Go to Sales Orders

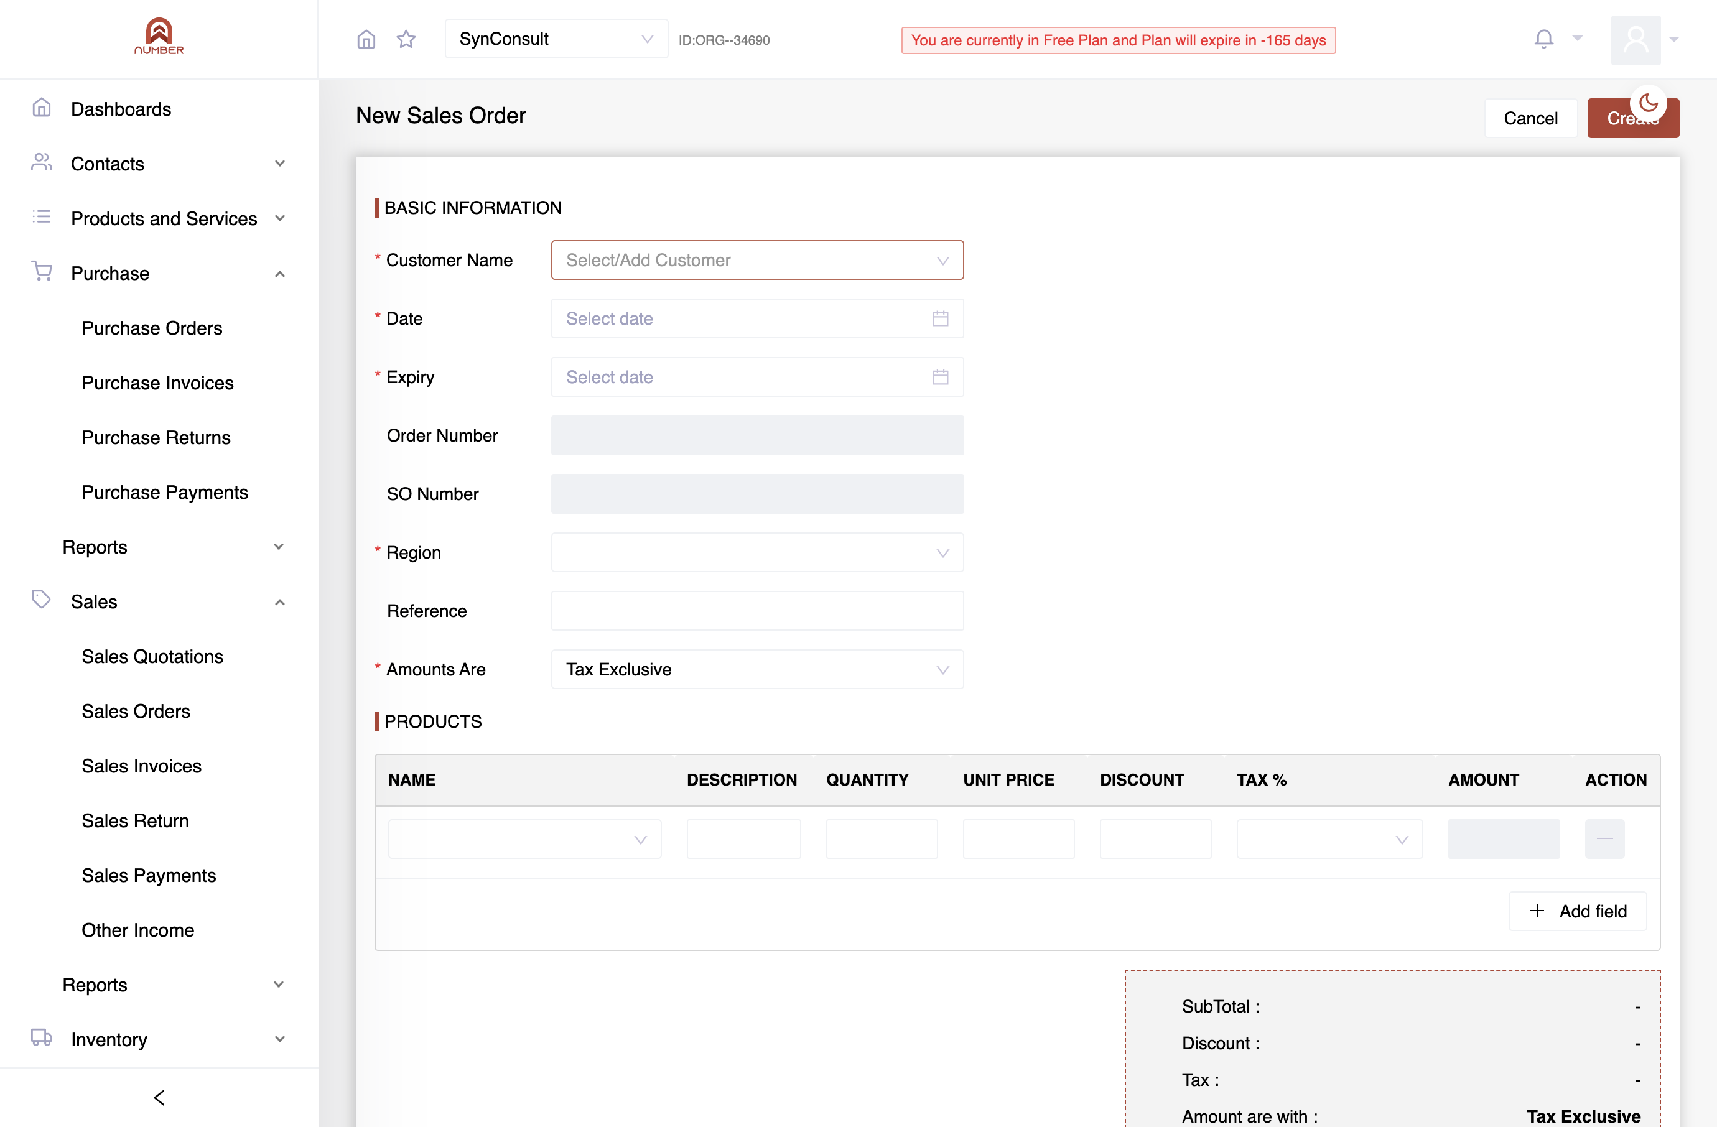point(136,711)
